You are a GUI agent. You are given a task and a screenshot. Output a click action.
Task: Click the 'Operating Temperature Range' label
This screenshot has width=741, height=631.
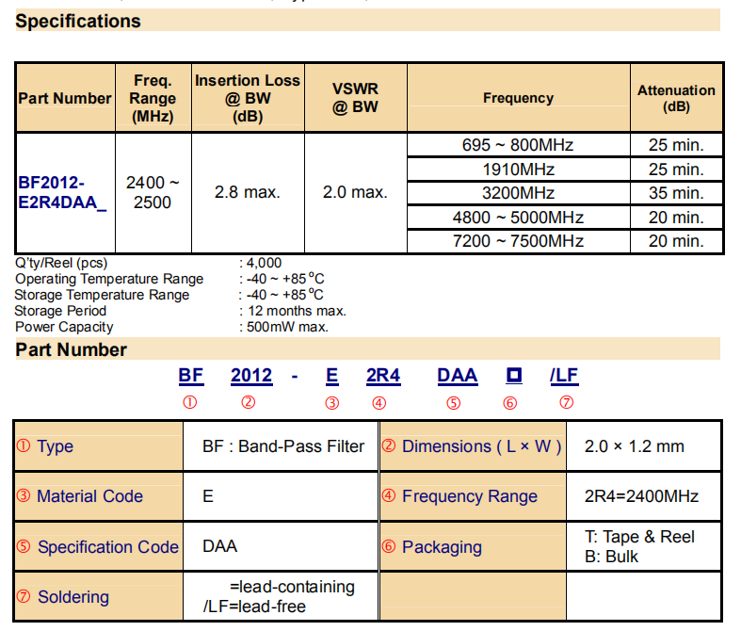pyautogui.click(x=109, y=280)
